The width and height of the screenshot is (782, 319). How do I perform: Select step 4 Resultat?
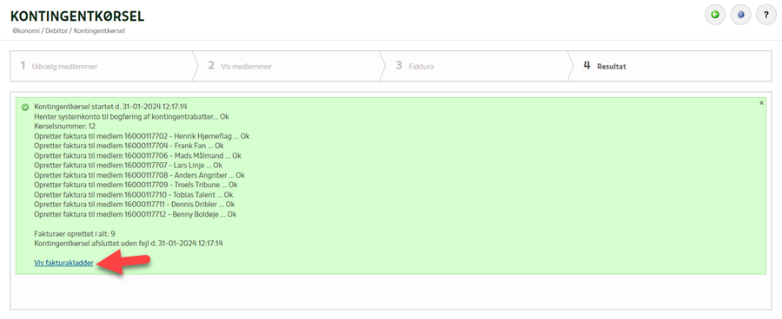click(670, 66)
